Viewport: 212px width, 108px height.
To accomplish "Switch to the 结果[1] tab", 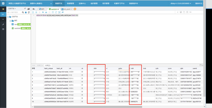I will point(39,65).
